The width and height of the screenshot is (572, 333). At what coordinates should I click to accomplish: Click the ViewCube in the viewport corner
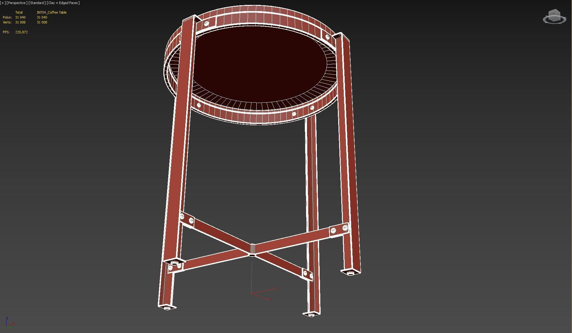[x=554, y=17]
